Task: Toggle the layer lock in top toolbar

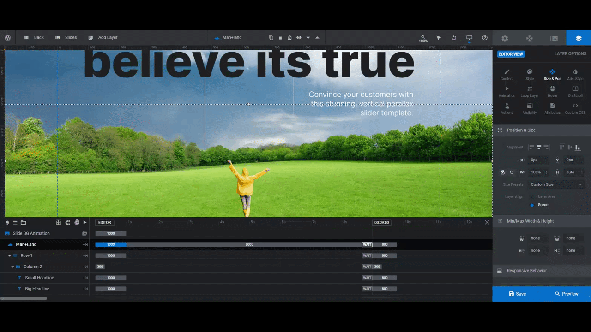Action: (x=289, y=37)
